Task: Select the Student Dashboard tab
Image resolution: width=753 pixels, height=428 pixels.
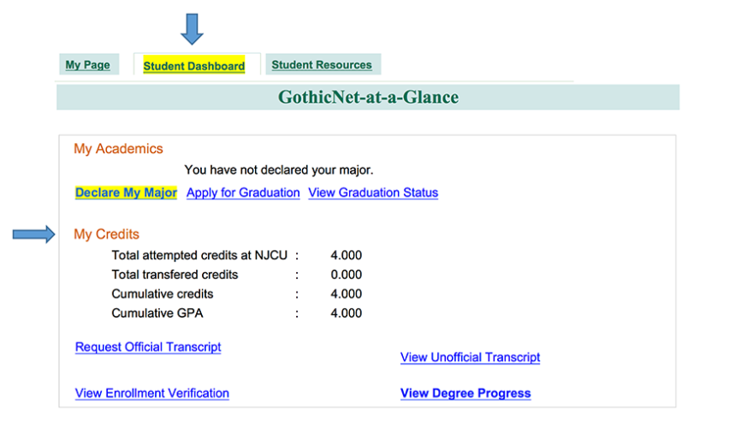Action: tap(194, 66)
